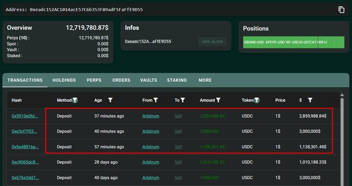Open the Method column filter
The width and height of the screenshot is (352, 186).
(75, 100)
